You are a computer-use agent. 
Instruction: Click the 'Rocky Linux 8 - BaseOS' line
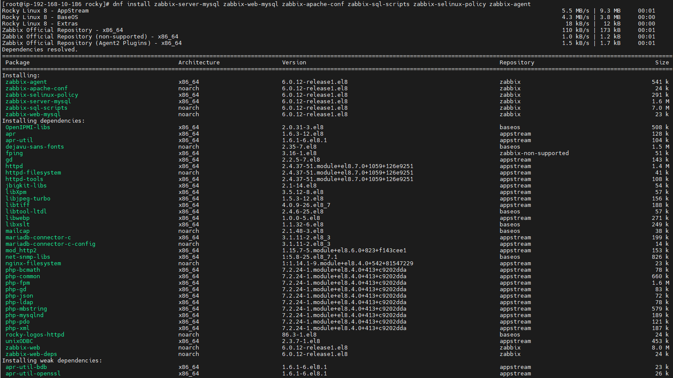40,17
